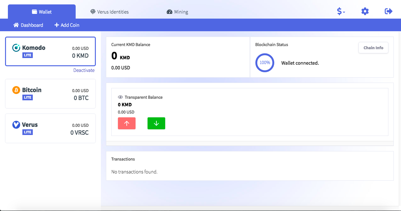
Task: Click the "Transactions" heading
Action: [x=123, y=159]
